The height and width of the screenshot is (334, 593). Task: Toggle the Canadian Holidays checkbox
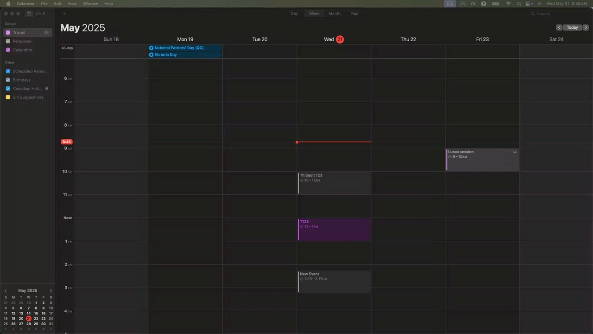[x=8, y=89]
